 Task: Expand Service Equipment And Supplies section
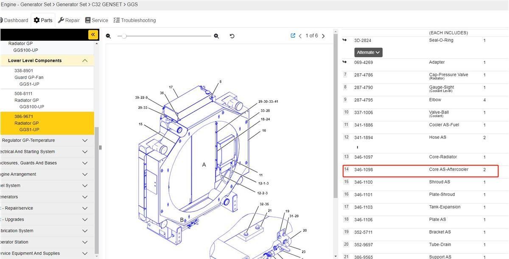tap(85, 253)
